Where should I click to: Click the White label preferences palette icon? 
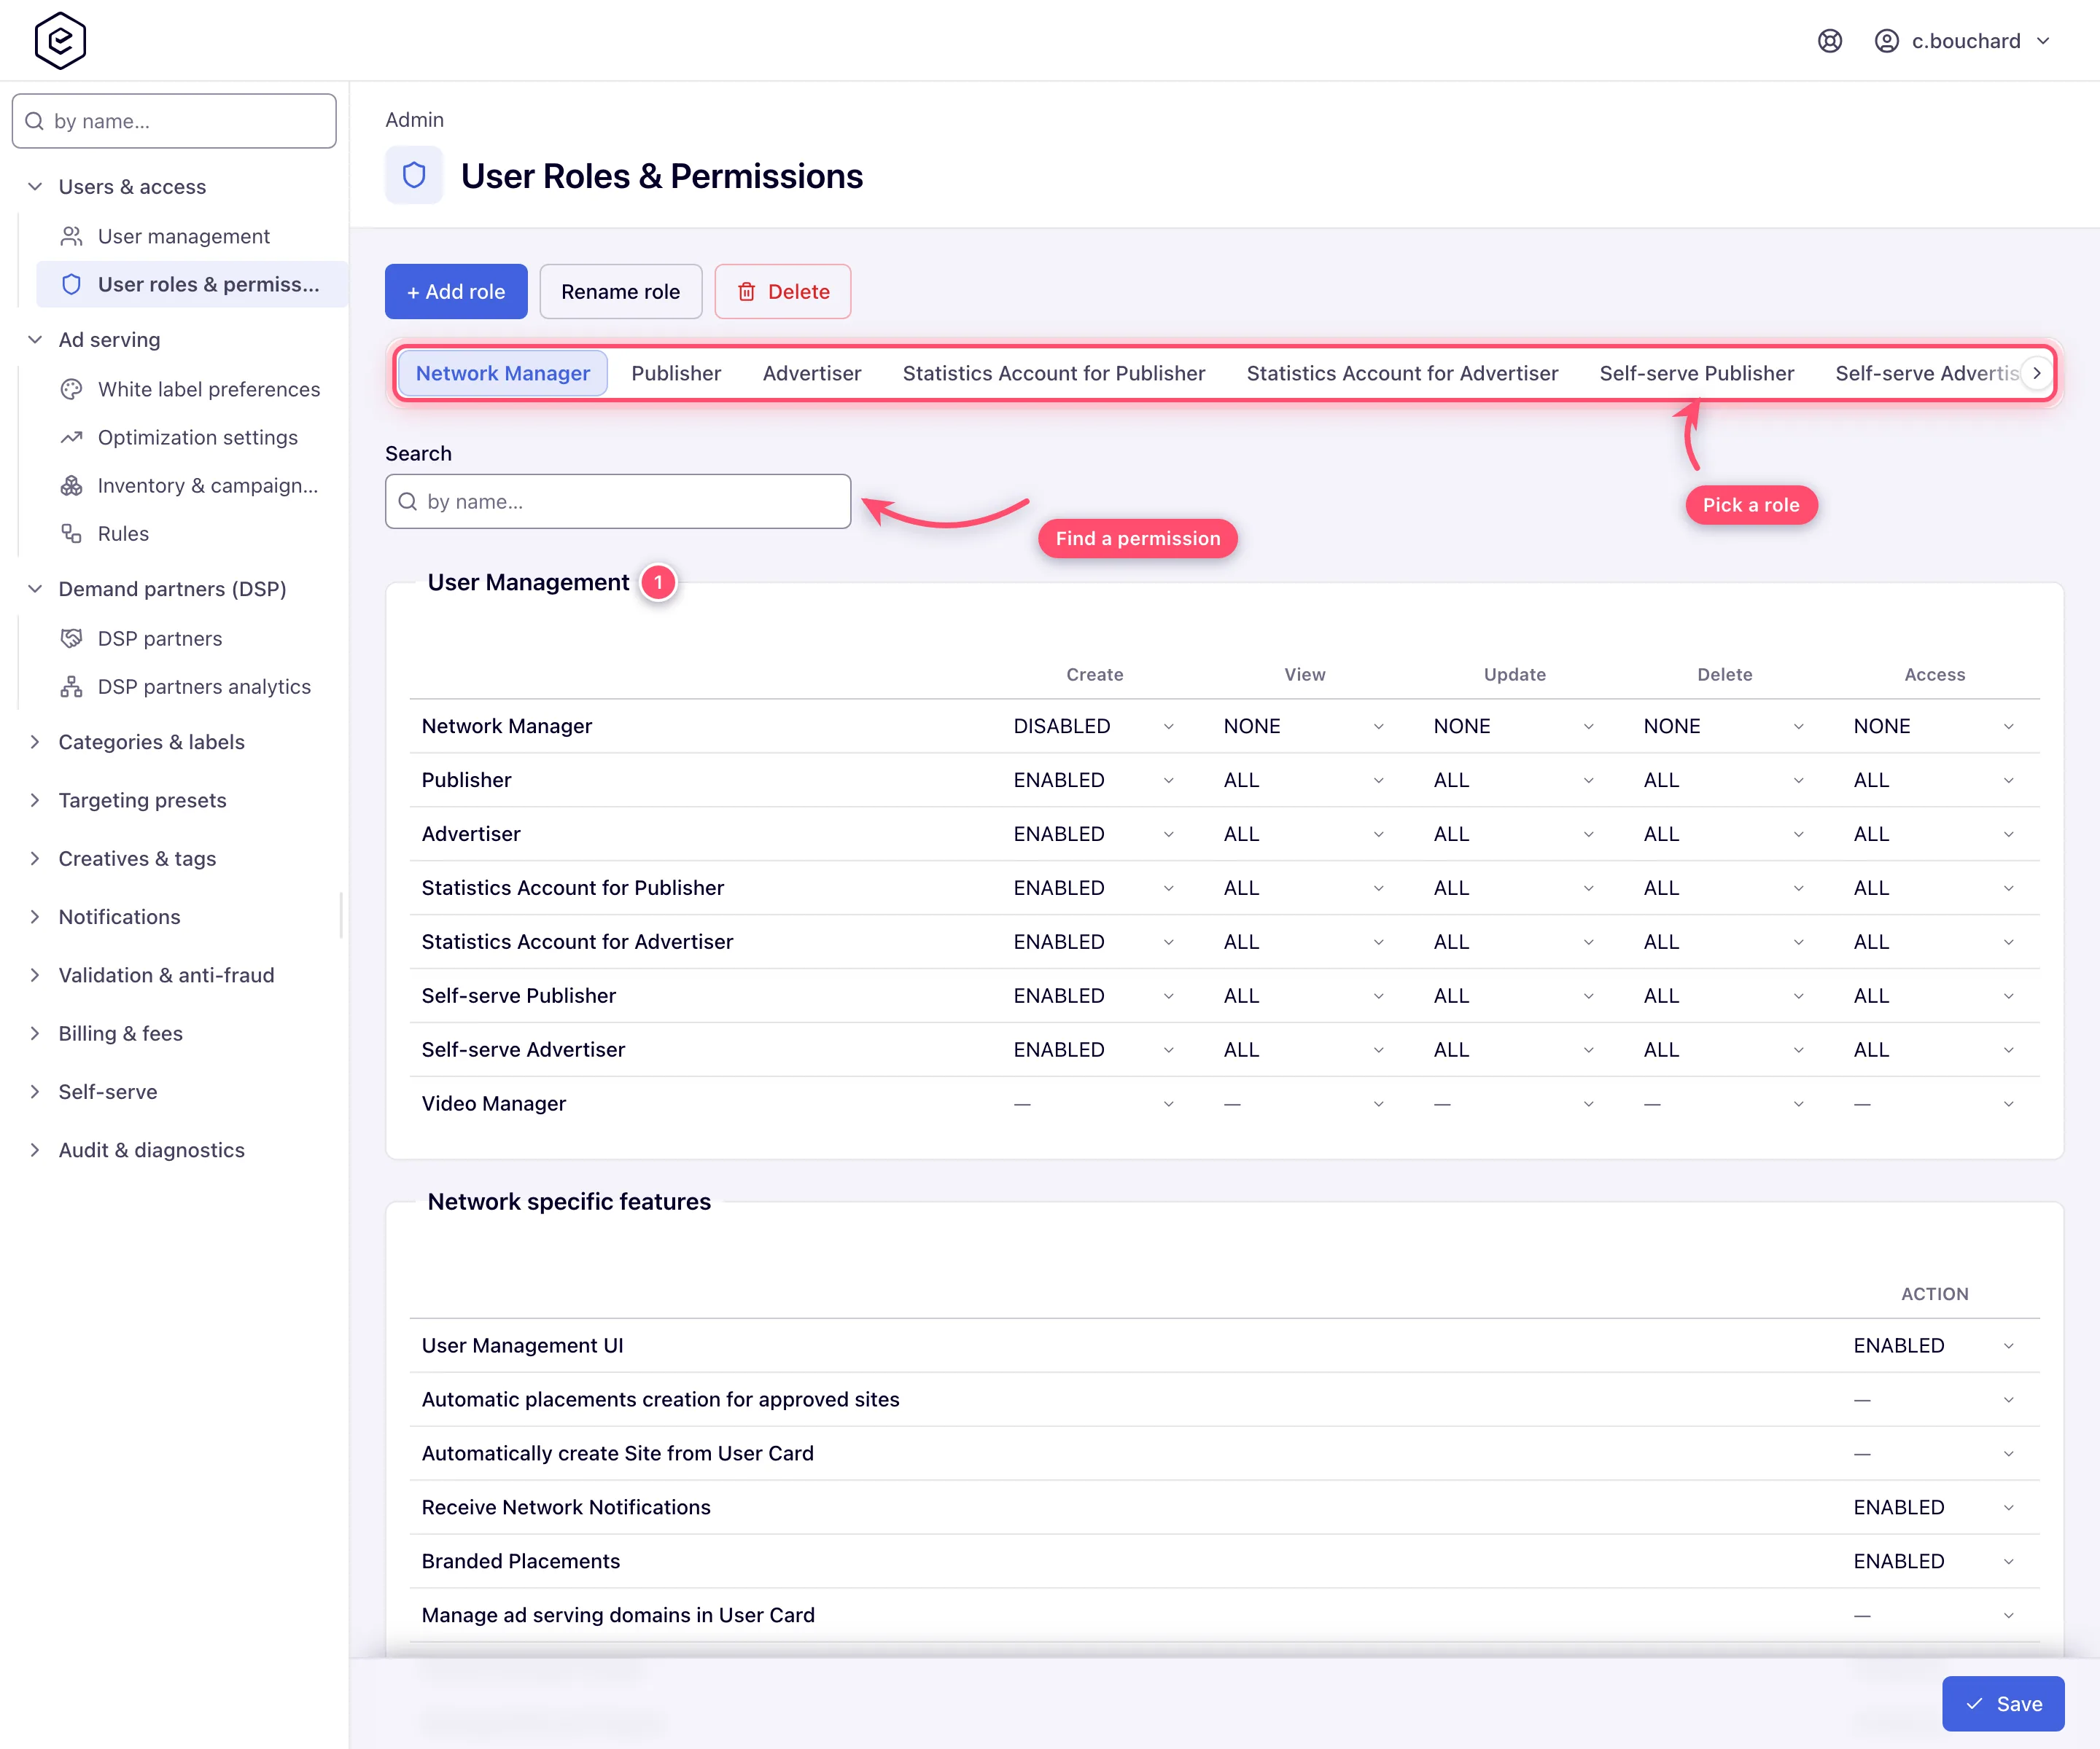tap(71, 388)
